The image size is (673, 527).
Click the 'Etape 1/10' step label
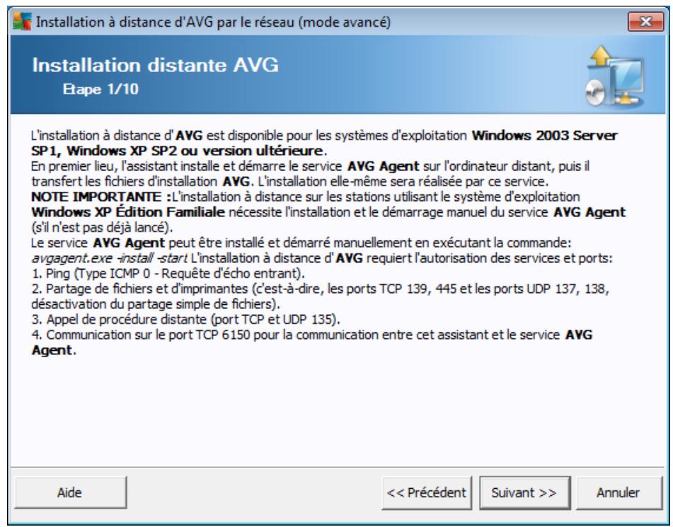point(100,89)
